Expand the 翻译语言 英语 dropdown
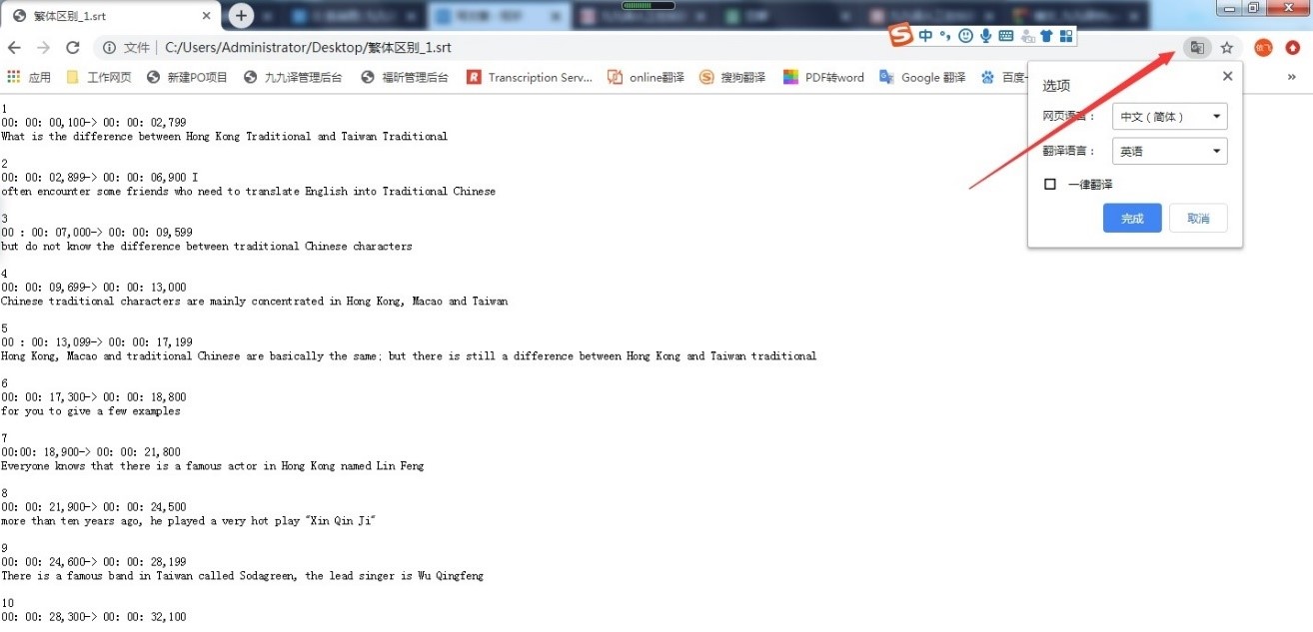This screenshot has width=1313, height=632. pos(1169,152)
